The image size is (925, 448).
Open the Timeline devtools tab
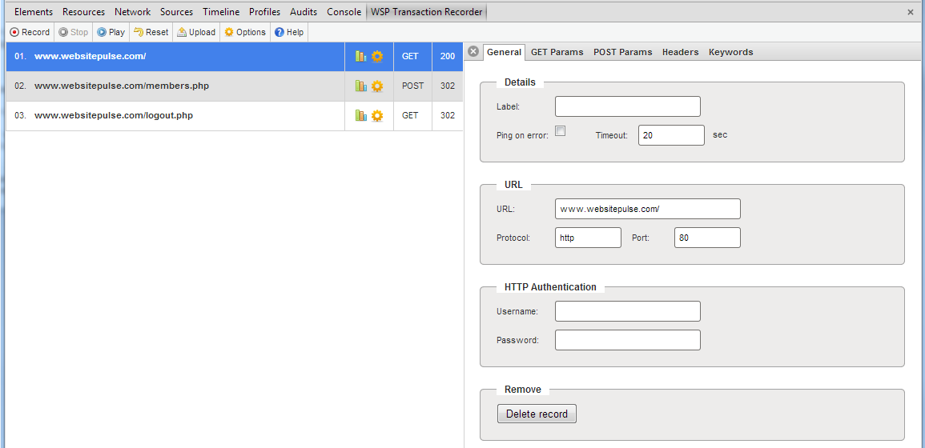[221, 12]
